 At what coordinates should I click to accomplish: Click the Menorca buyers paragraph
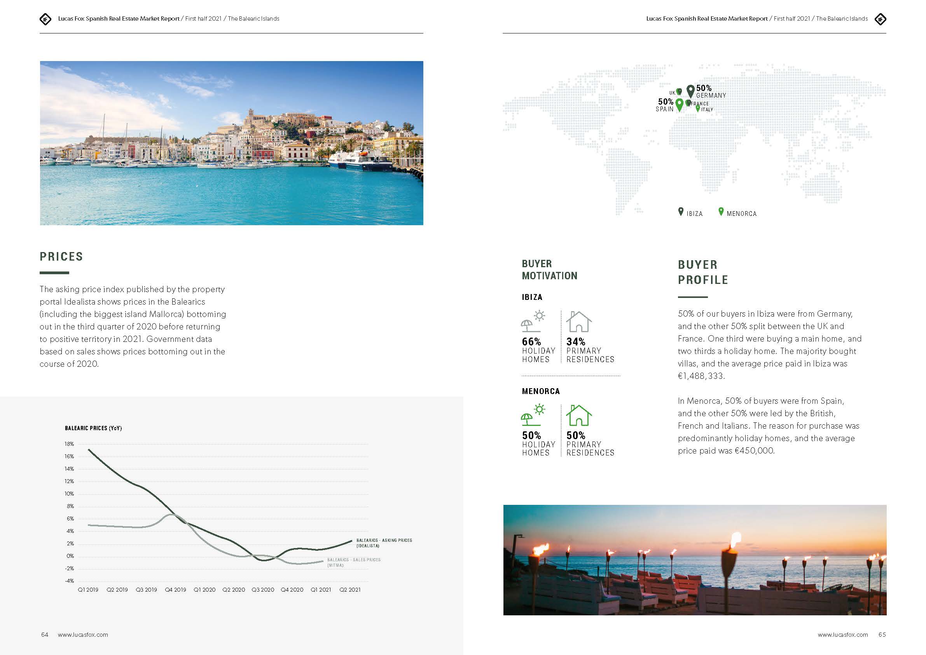tap(769, 426)
